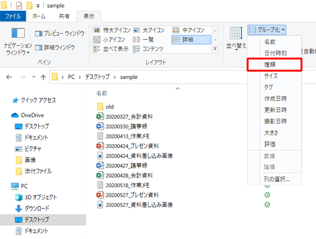Open quick access toolbar customize arrow

tap(38, 6)
